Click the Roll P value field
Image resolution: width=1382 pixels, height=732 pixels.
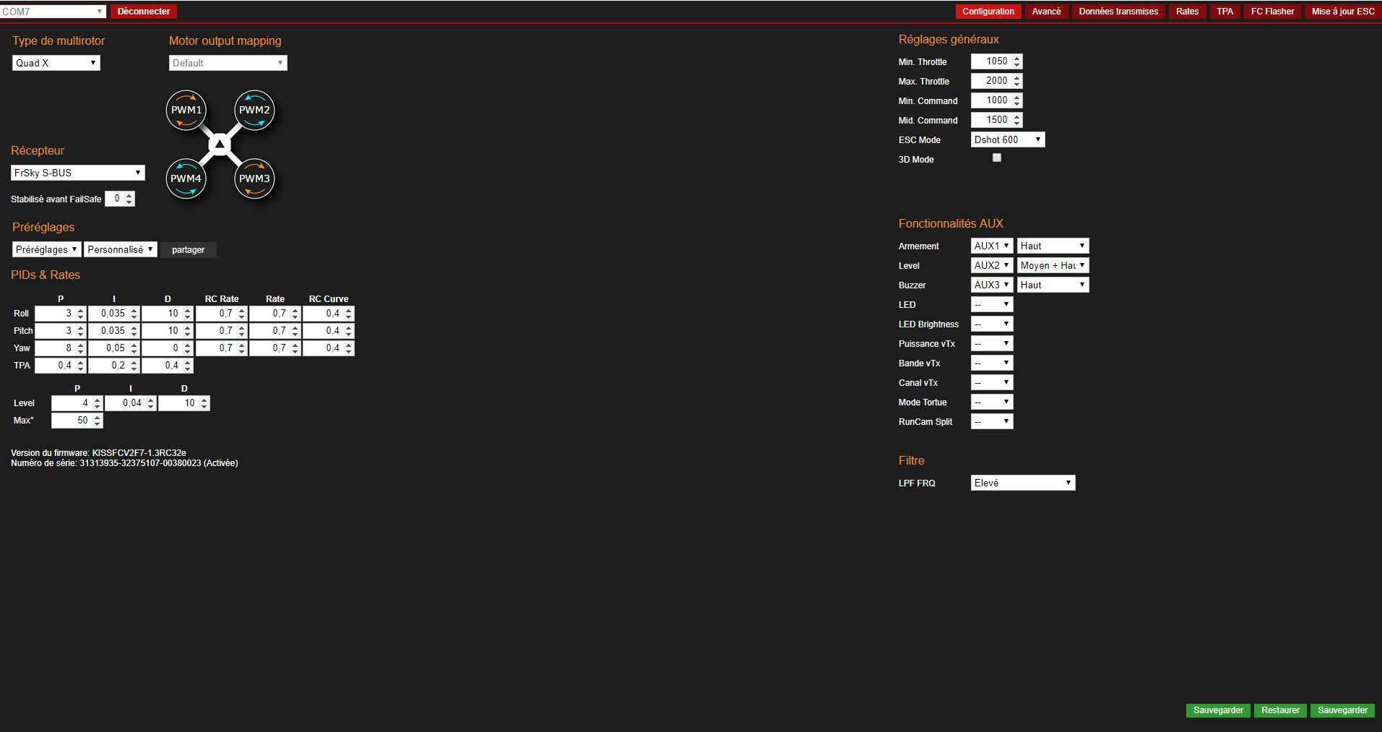(55, 314)
